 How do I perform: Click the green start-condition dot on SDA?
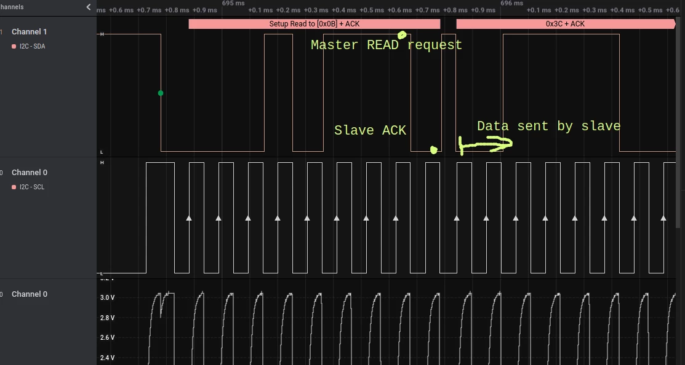[161, 93]
